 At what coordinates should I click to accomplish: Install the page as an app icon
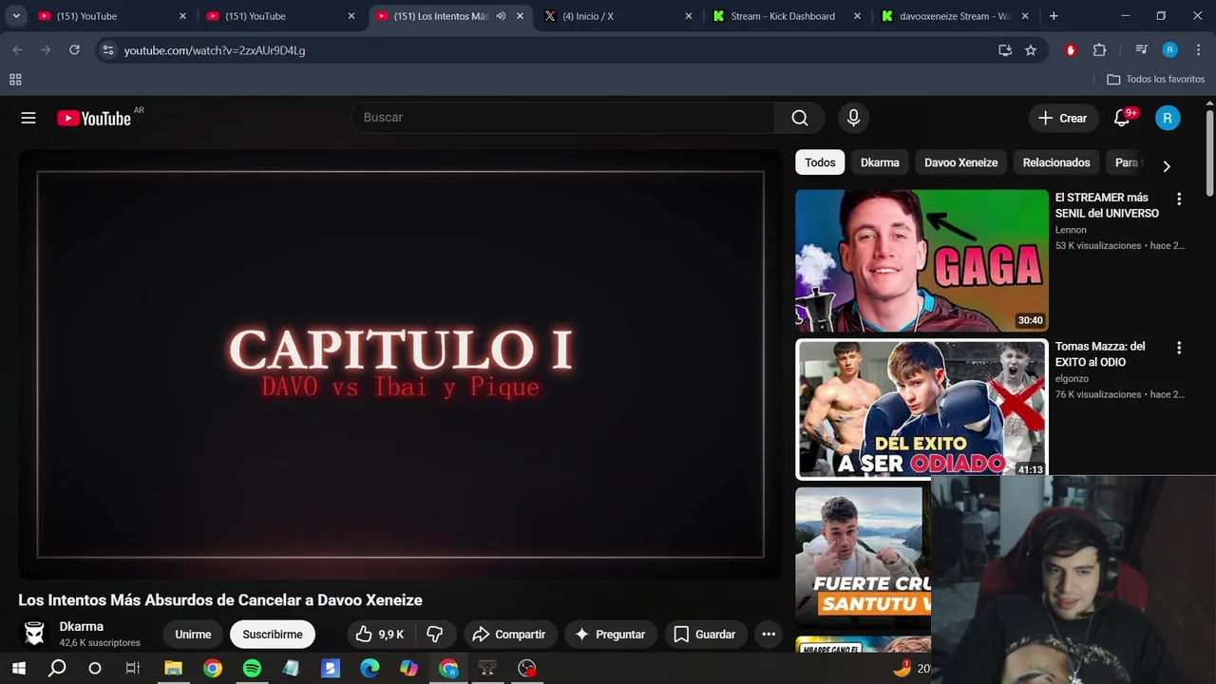1005,50
